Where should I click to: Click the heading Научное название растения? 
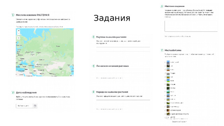pos(111,37)
